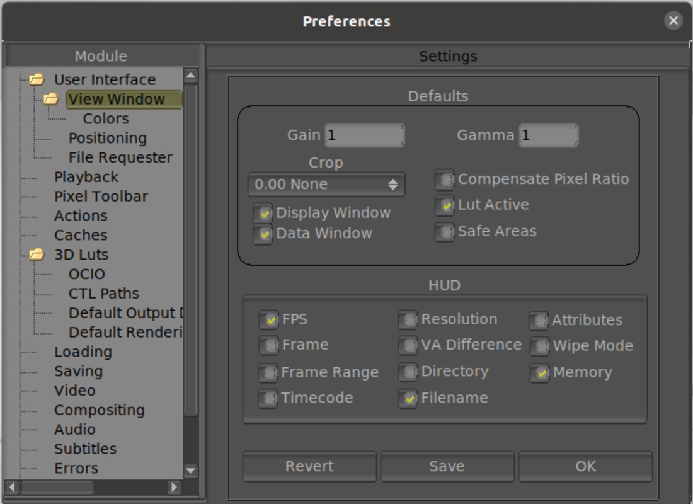Enable the Timecode HUD checkbox

268,398
